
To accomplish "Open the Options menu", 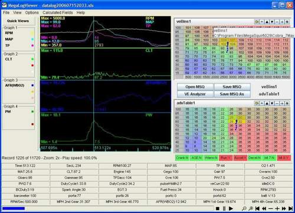I will (x=32, y=12).
